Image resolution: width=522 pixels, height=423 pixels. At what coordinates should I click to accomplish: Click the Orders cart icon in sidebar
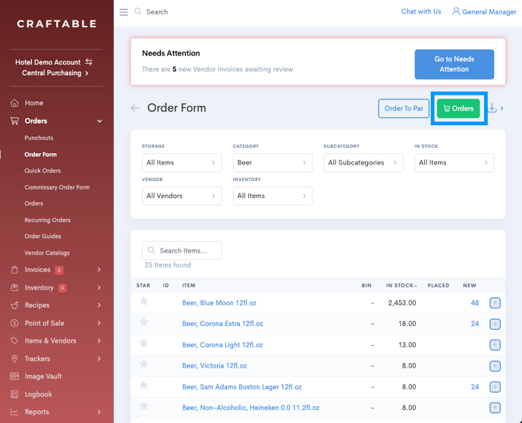(14, 121)
